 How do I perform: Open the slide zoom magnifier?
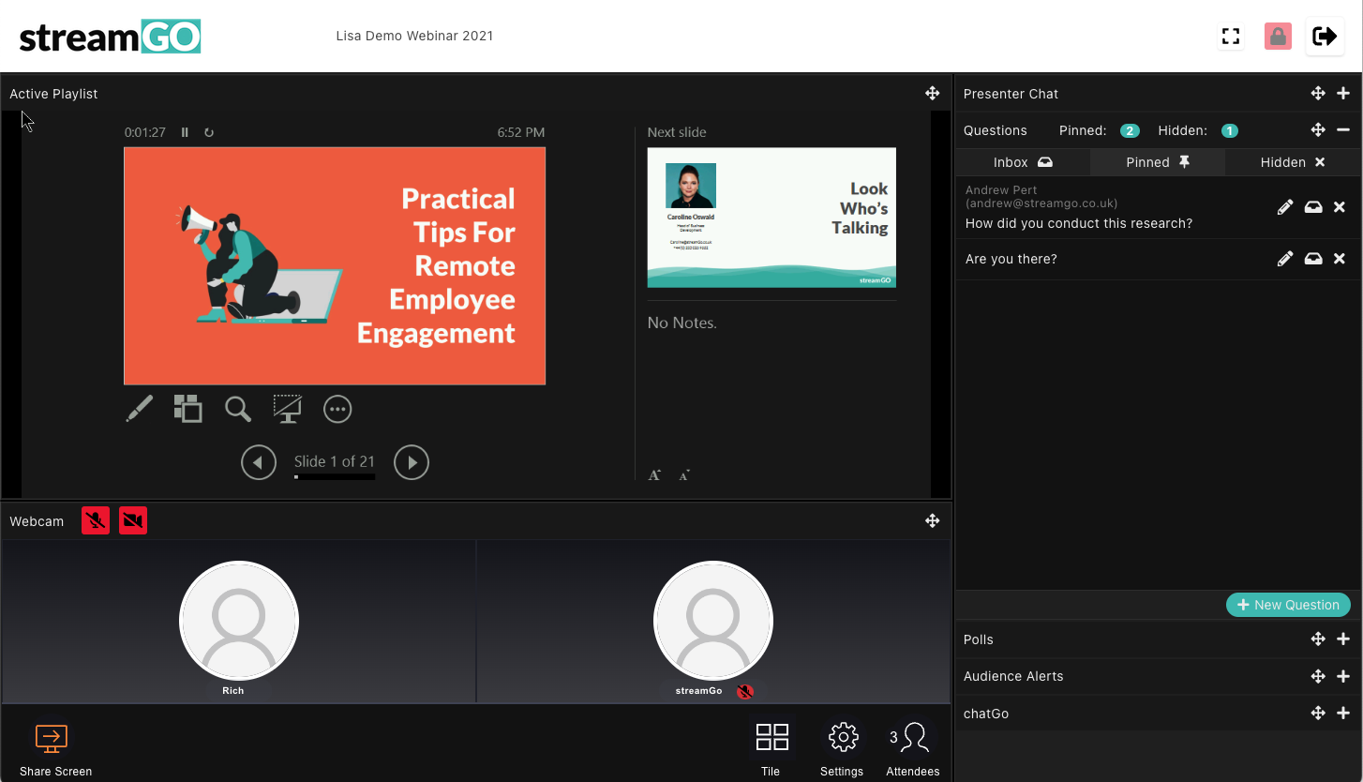coord(237,408)
